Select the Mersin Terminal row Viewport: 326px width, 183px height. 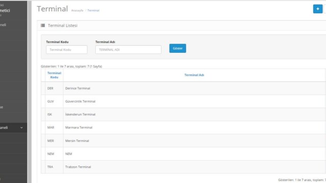click(x=183, y=141)
